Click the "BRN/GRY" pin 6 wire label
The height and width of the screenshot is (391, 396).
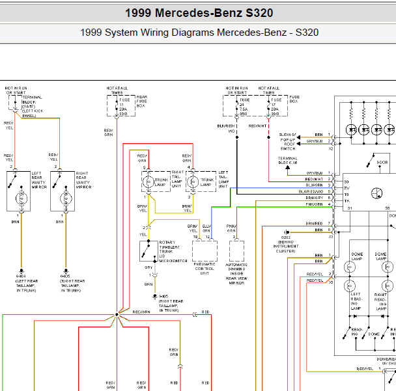[x=315, y=198]
